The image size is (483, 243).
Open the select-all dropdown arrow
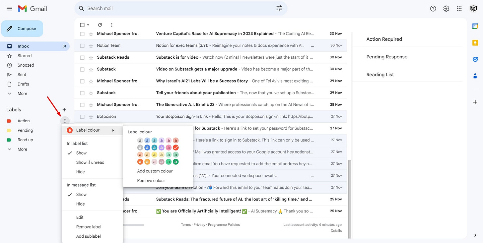point(88,25)
